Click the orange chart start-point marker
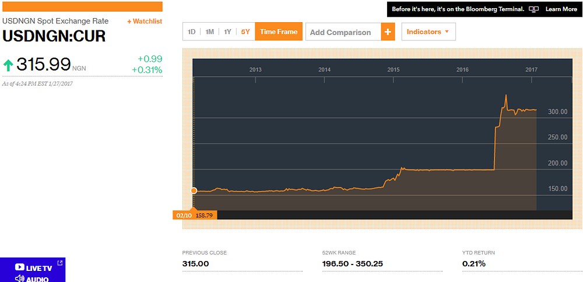 (x=194, y=191)
